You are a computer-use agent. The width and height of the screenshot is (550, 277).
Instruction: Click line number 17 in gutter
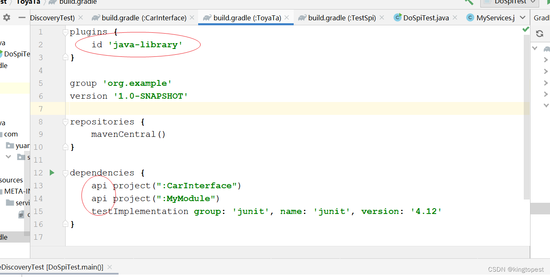point(38,237)
